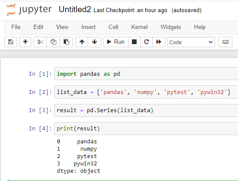Click into the print(result) cell

tap(146, 129)
